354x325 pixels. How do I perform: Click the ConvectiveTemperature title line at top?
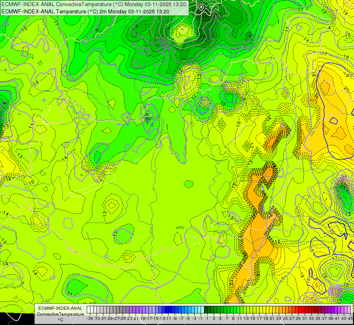click(x=94, y=4)
